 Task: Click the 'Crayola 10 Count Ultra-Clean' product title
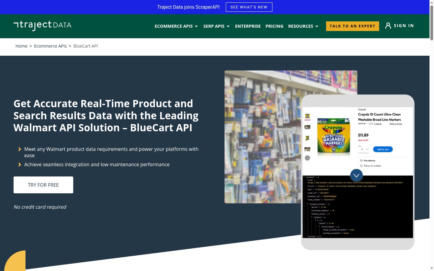[x=379, y=117]
